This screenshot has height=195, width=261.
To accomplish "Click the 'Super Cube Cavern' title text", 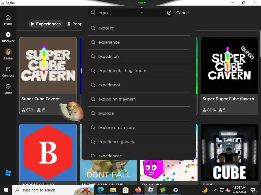I will tap(41, 99).
